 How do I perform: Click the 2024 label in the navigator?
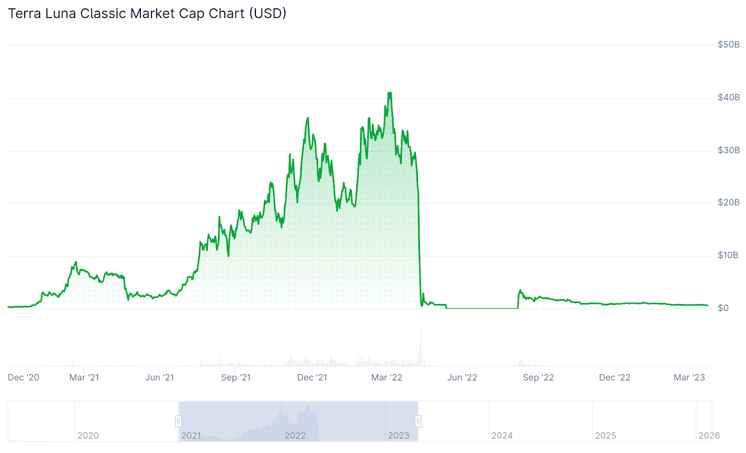[502, 436]
